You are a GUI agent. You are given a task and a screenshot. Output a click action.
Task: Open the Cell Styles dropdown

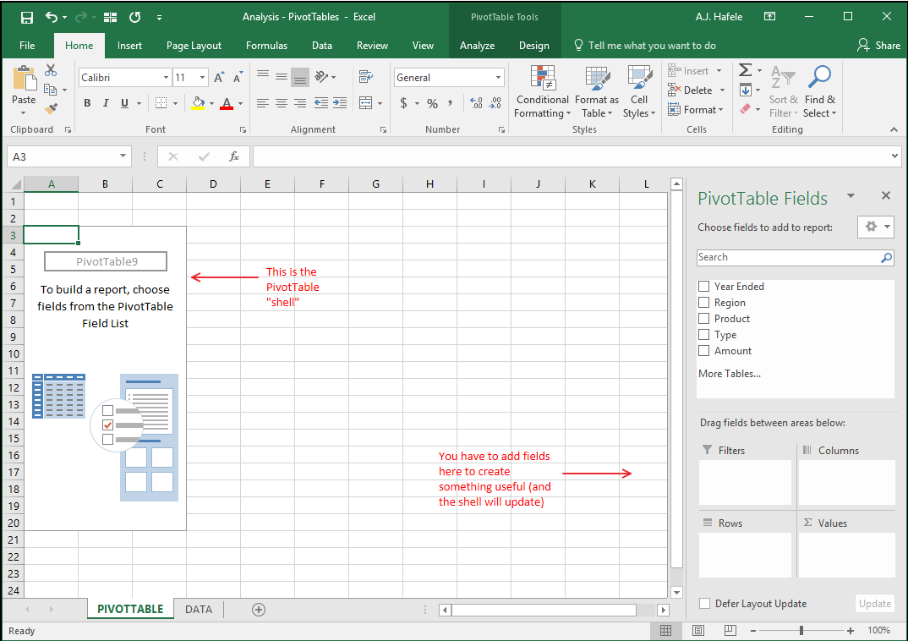(638, 91)
